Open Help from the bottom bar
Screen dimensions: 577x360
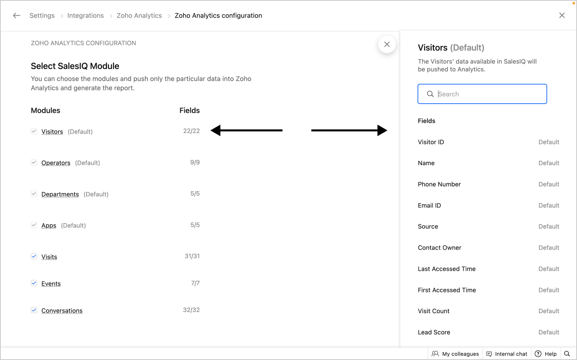click(x=546, y=354)
